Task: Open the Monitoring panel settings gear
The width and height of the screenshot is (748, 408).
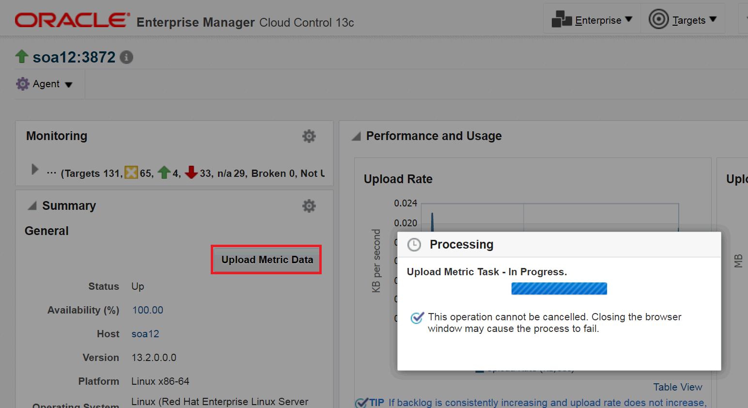Action: (309, 136)
